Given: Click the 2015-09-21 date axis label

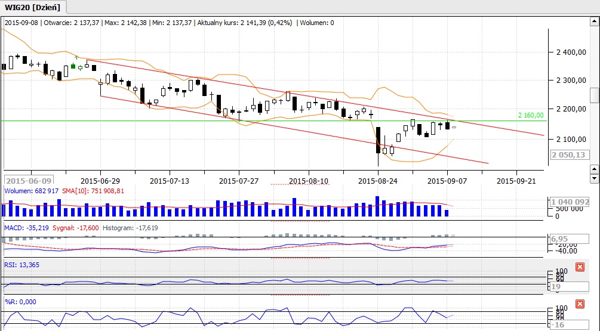Looking at the screenshot, I should [x=516, y=181].
